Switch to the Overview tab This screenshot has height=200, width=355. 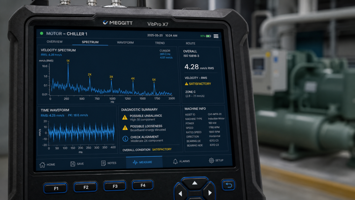click(x=54, y=42)
